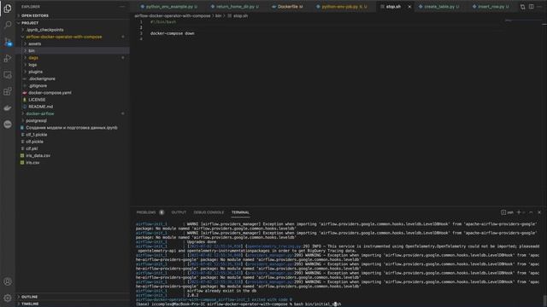
Task: Click the 'docker-compose down' code line
Action: (173, 33)
